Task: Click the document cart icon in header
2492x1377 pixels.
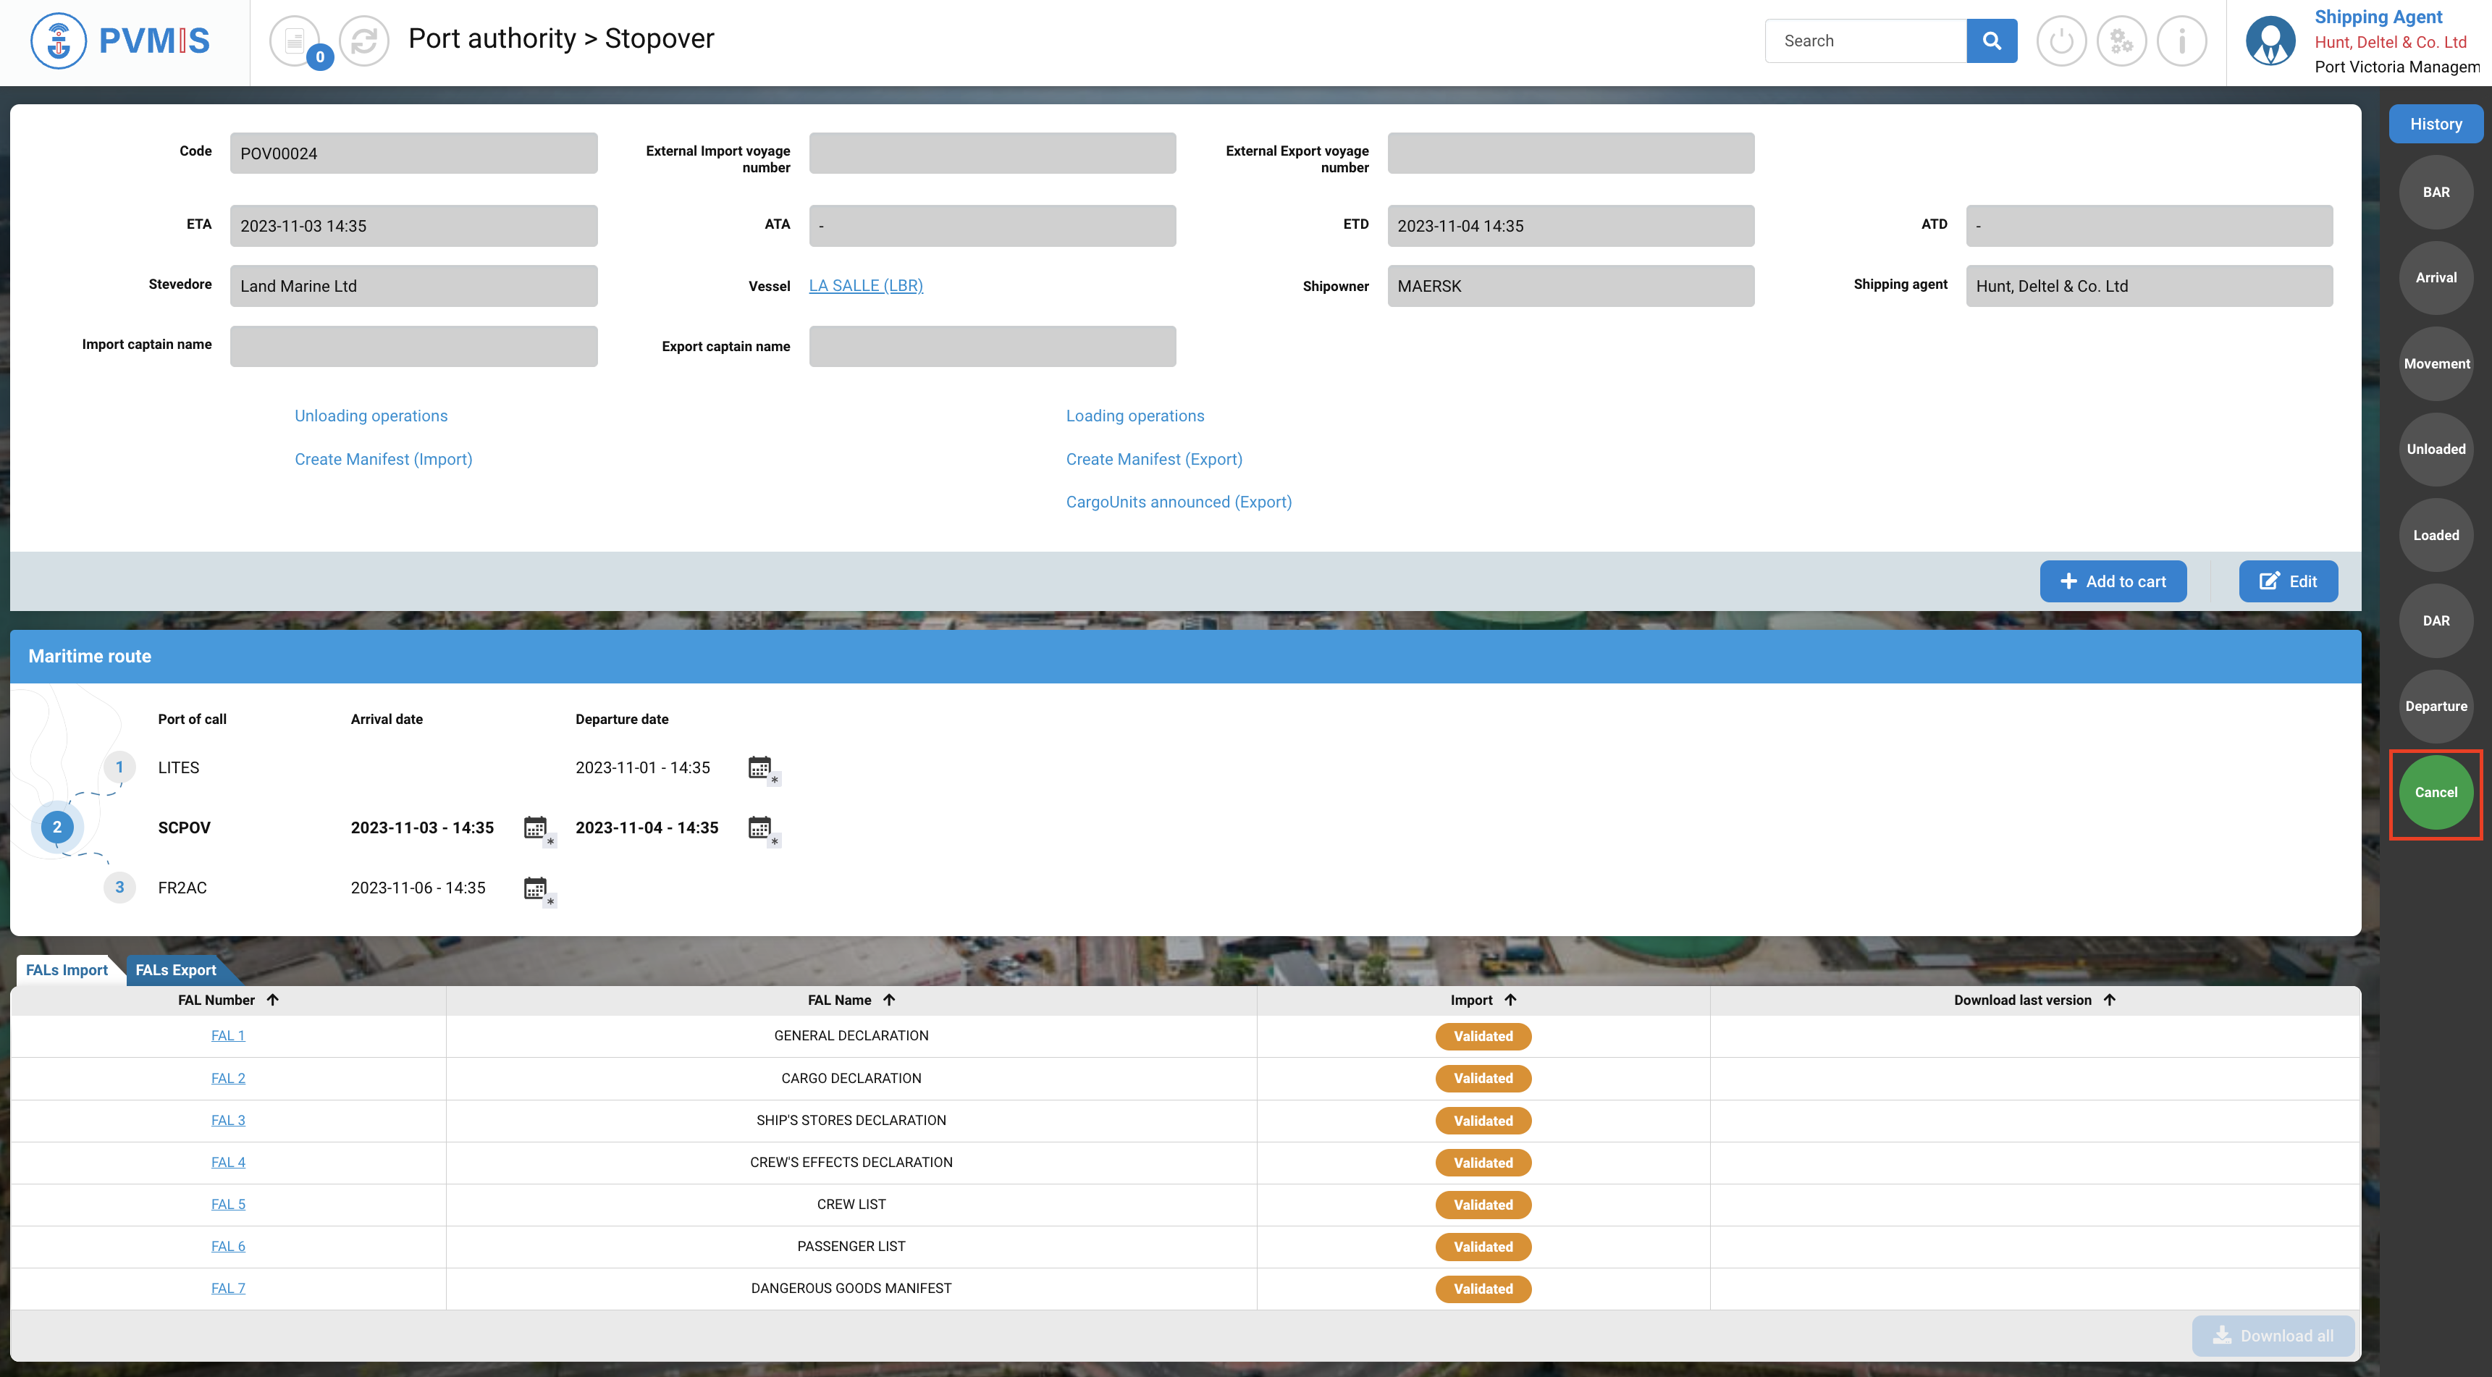Action: 295,41
